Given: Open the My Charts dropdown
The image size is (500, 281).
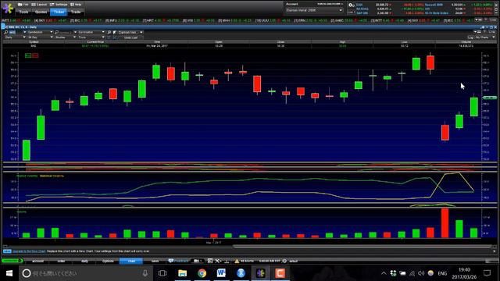Looking at the screenshot, I should 484,37.
